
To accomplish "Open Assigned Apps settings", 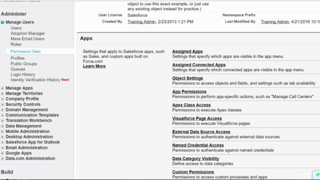I will [187, 51].
